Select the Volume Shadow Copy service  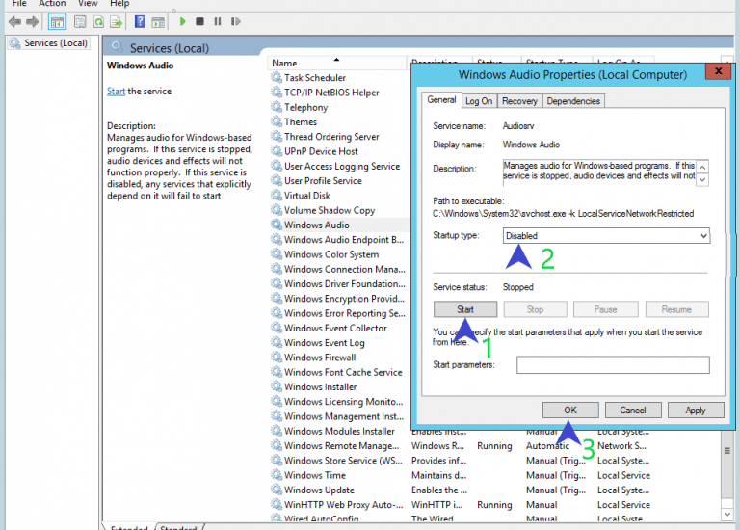click(330, 210)
